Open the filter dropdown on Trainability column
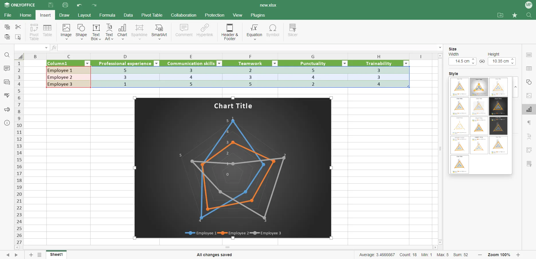Screen dimensions: 536x259 [x=406, y=63]
